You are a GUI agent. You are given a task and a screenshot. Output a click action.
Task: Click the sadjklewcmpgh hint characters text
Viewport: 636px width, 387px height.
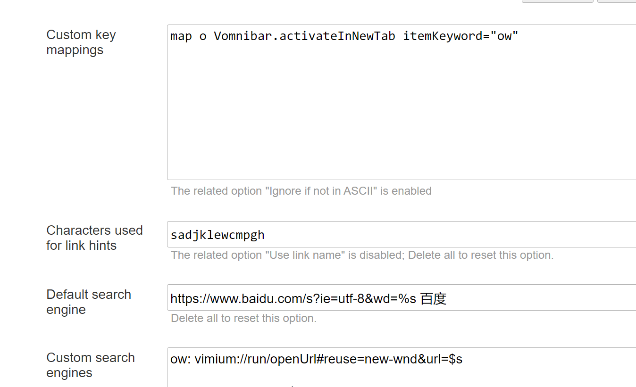point(217,234)
